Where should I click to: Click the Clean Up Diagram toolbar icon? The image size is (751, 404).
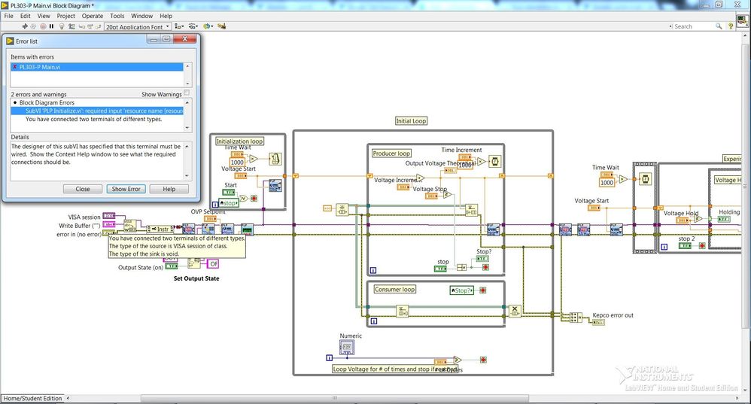click(x=221, y=27)
